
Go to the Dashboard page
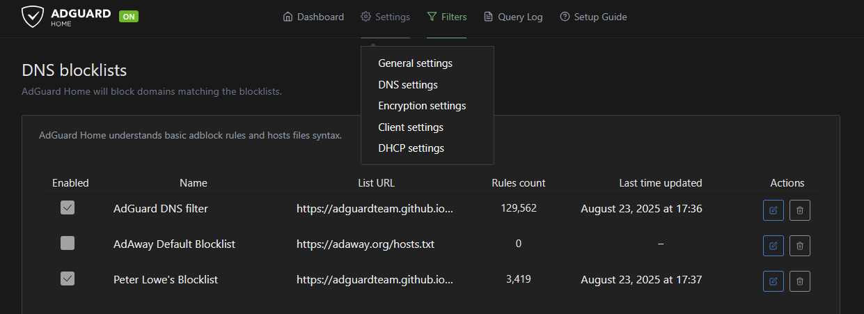click(x=313, y=17)
